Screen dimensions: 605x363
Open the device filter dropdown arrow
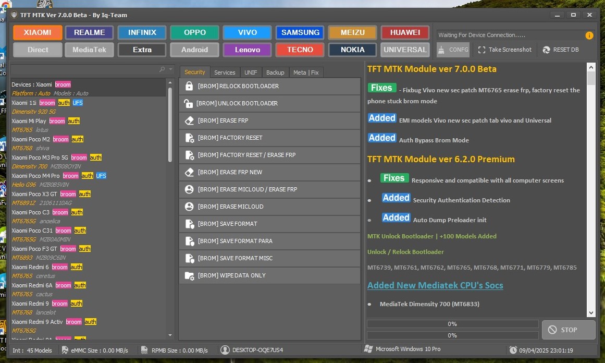[x=170, y=69]
